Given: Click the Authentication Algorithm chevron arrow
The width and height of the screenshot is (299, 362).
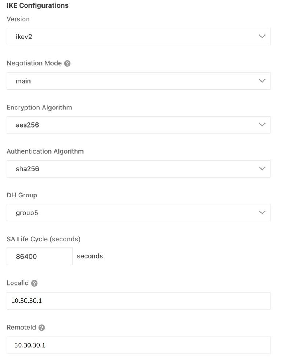Looking at the screenshot, I should point(262,169).
